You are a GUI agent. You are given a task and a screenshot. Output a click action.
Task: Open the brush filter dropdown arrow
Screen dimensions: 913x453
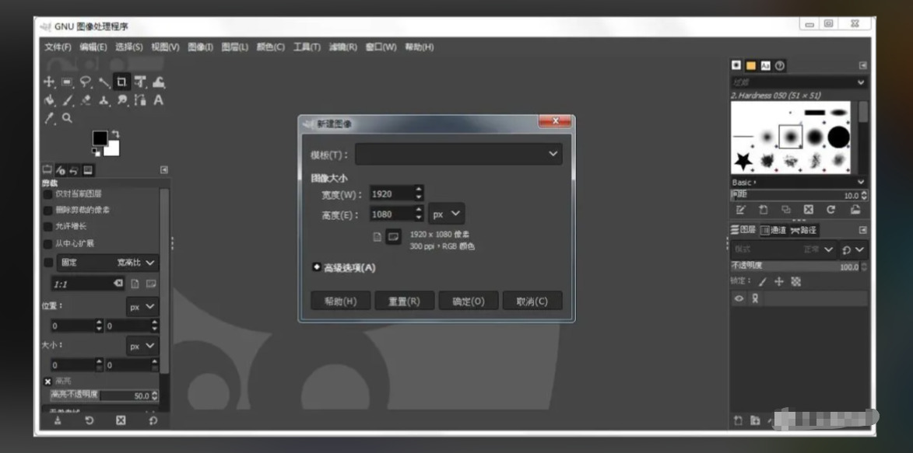coord(861,82)
